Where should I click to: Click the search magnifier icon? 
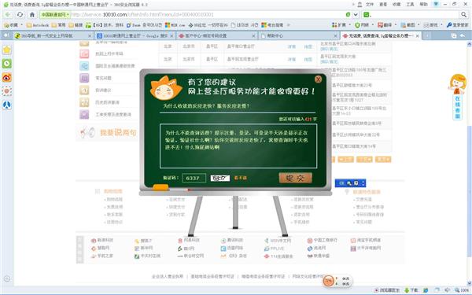[464, 14]
